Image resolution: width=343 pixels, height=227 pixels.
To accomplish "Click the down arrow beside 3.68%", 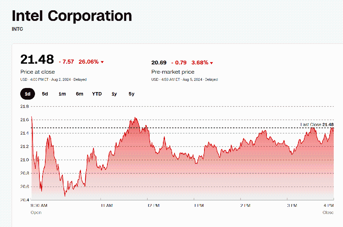I will point(211,63).
